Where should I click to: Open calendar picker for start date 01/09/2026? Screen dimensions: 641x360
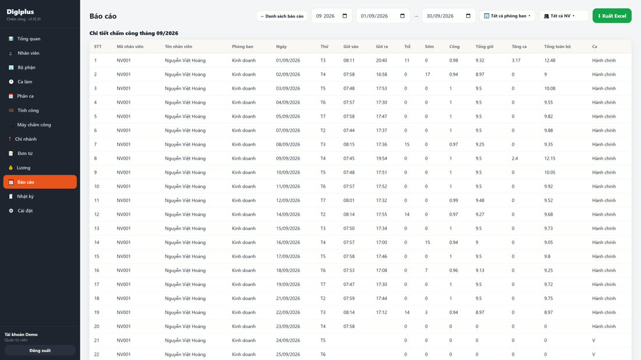pyautogui.click(x=402, y=16)
